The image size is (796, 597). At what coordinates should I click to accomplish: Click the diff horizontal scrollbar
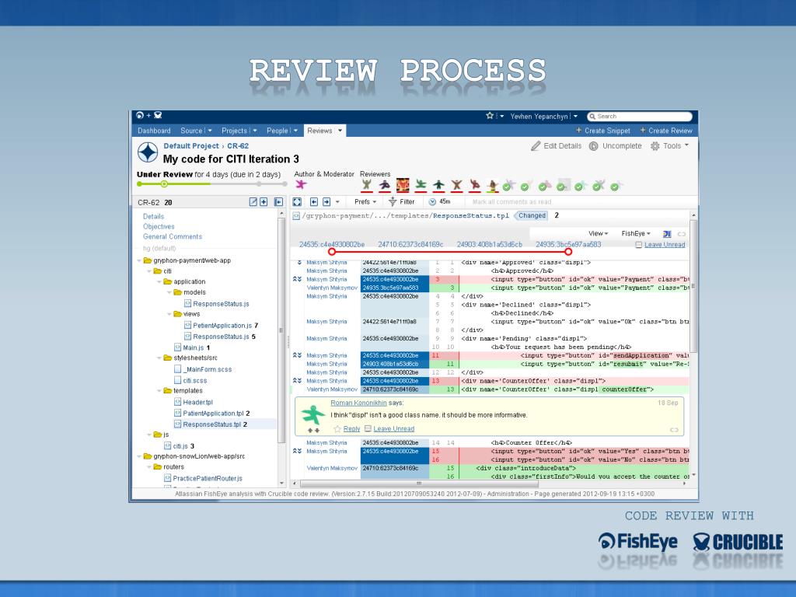click(x=419, y=484)
